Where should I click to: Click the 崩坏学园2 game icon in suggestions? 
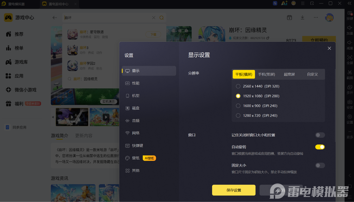coord(73,66)
